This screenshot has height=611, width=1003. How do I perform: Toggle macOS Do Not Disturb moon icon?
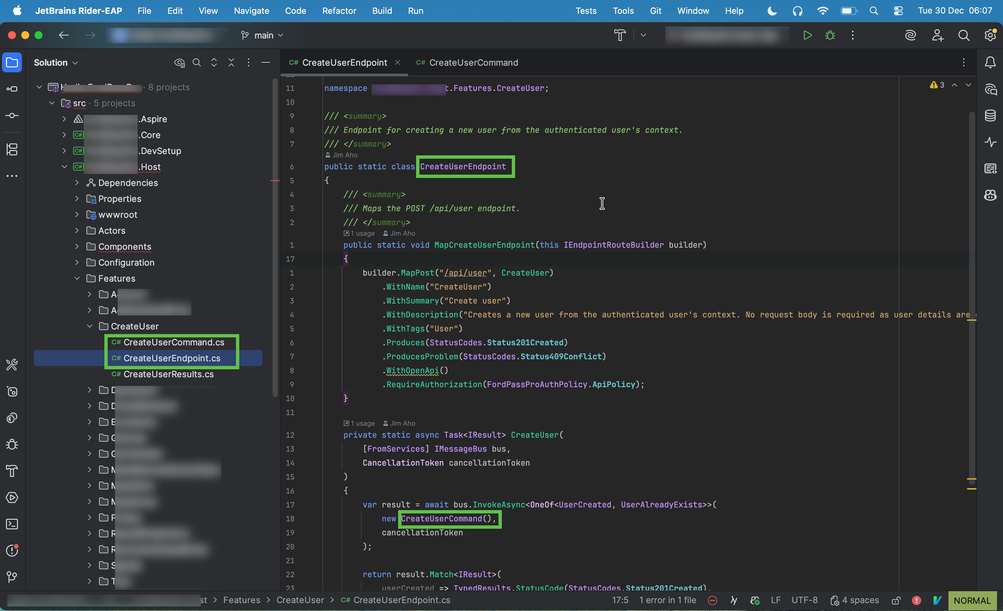[772, 11]
